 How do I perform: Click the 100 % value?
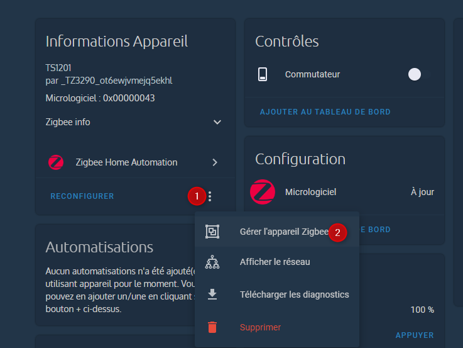point(422,310)
